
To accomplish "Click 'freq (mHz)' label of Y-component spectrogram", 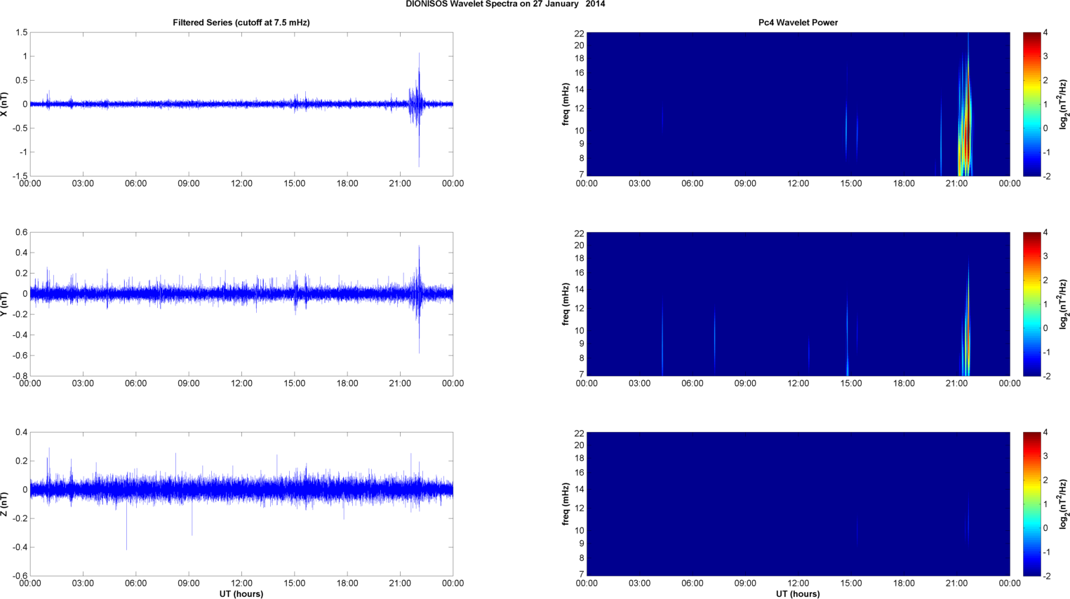I will click(566, 304).
